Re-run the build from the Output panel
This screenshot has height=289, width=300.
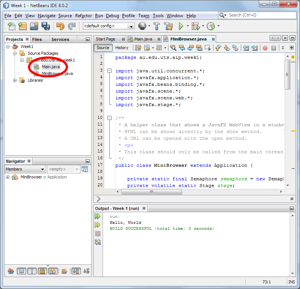pos(97,216)
